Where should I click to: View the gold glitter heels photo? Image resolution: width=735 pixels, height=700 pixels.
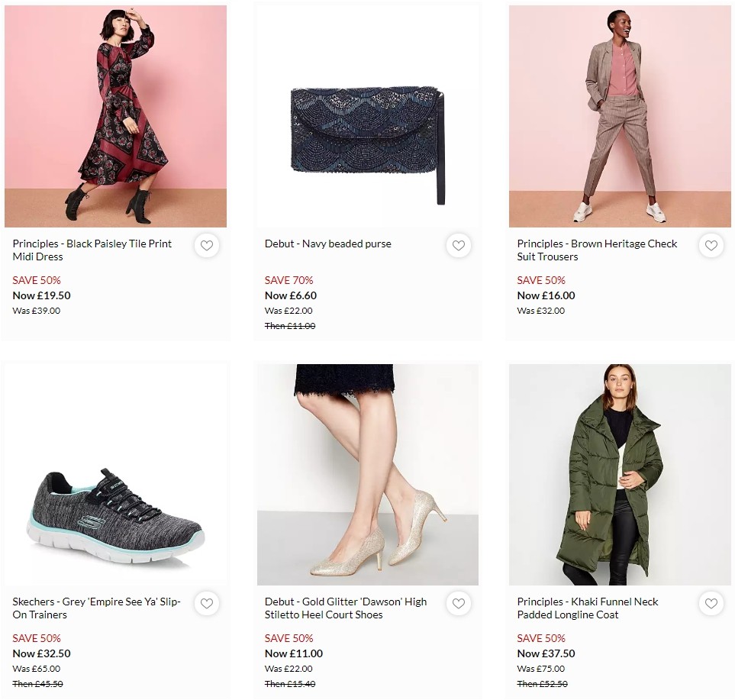(367, 474)
